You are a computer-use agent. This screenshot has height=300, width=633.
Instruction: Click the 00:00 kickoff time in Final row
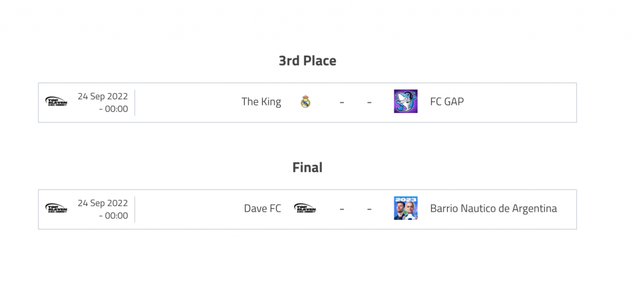[x=116, y=216]
